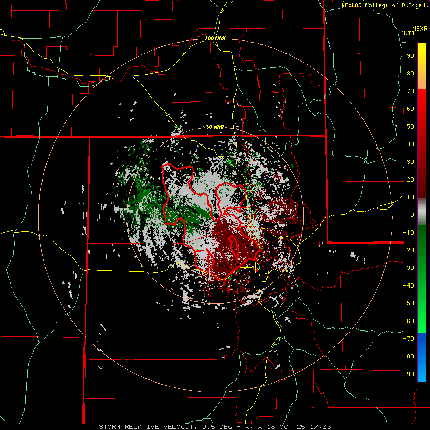The width and height of the screenshot is (430, 430).
Task: Click the 30 value on velocity scale
Action: (410, 162)
